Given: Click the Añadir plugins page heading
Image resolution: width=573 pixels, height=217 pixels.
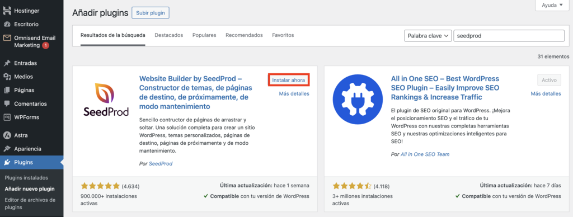Looking at the screenshot, I should [x=101, y=13].
